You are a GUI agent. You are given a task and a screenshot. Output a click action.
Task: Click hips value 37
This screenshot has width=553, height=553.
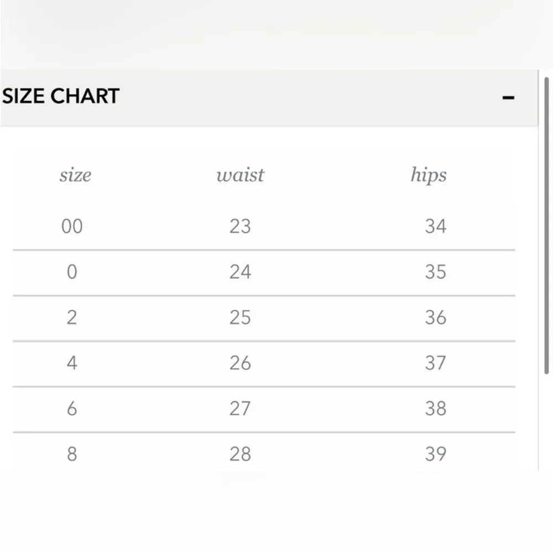pyautogui.click(x=435, y=363)
